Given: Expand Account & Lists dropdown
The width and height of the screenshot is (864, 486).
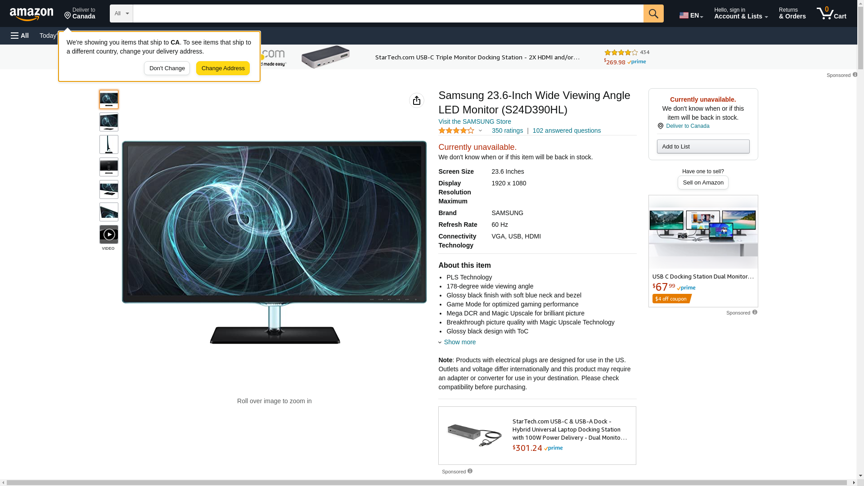Looking at the screenshot, I should [741, 13].
